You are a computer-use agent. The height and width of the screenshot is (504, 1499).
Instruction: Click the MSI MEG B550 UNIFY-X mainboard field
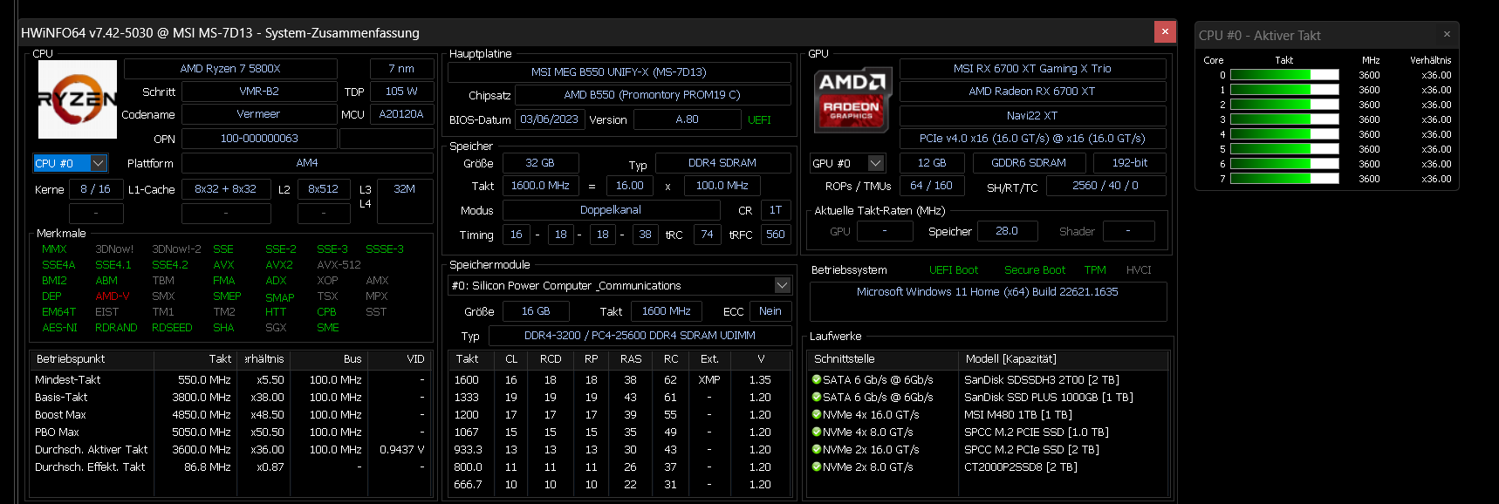tap(619, 72)
